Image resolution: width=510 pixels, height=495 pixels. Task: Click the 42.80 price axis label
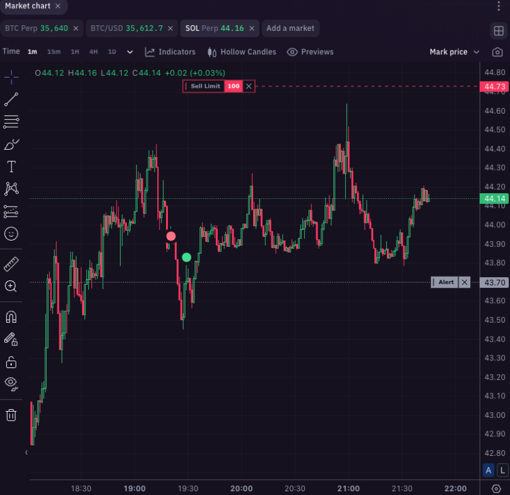pyautogui.click(x=495, y=453)
